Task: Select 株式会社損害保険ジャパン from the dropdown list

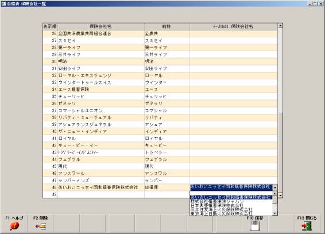Action: click(x=217, y=201)
